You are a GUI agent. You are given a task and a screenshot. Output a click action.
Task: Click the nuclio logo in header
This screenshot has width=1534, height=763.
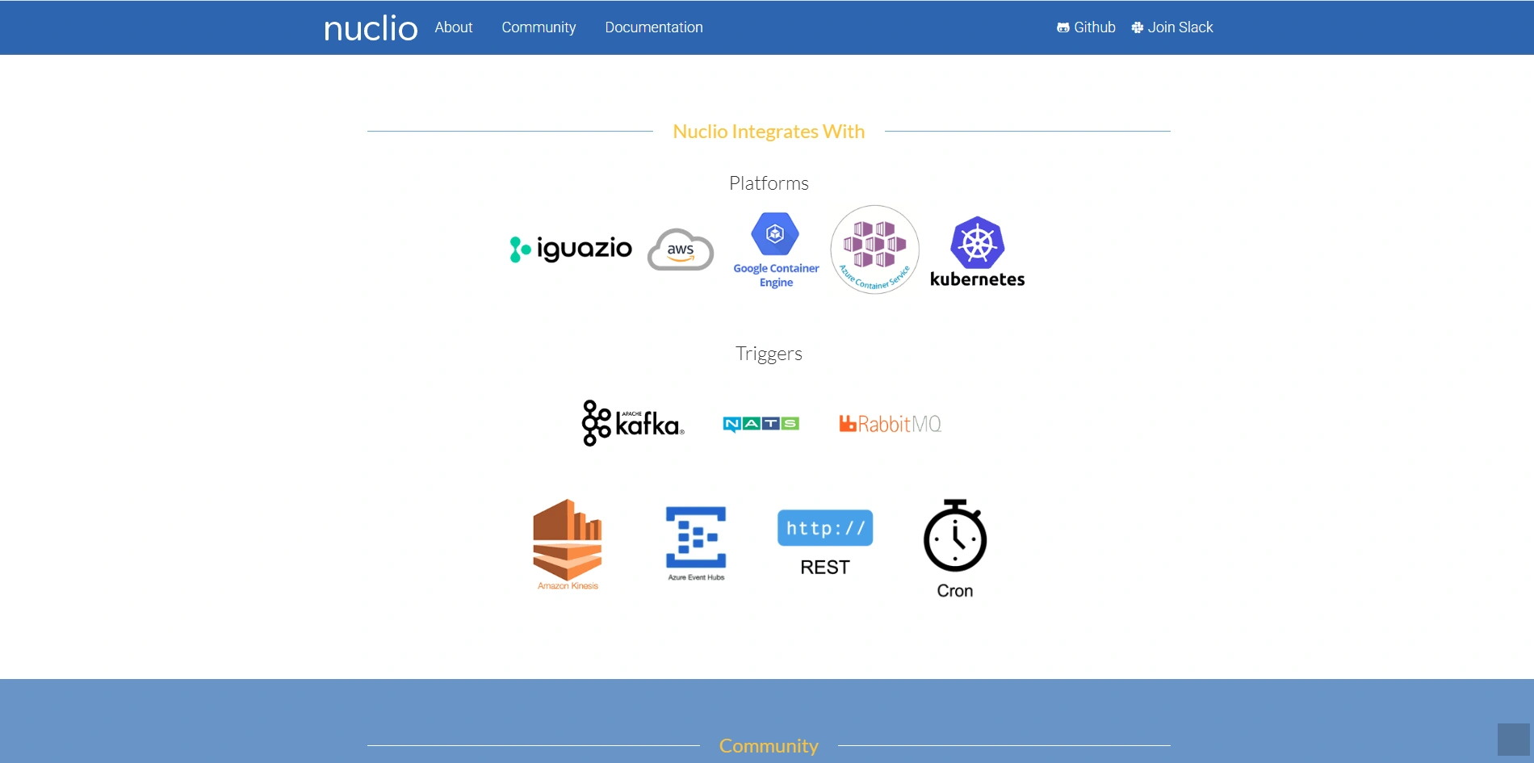tap(371, 28)
